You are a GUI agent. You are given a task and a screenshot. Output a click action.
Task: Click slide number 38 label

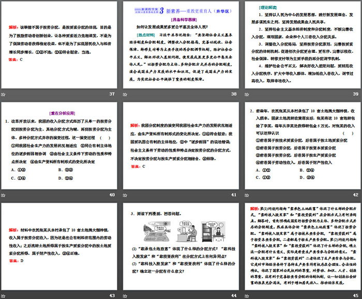pyautogui.click(x=234, y=94)
